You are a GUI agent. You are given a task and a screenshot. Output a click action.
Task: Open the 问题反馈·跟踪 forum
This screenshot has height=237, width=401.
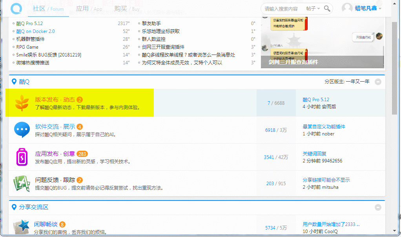pyautogui.click(x=55, y=180)
